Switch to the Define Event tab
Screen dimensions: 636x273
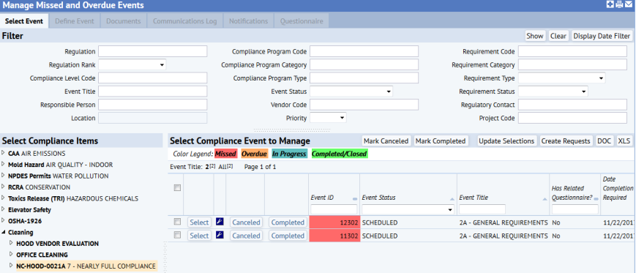coord(74,21)
